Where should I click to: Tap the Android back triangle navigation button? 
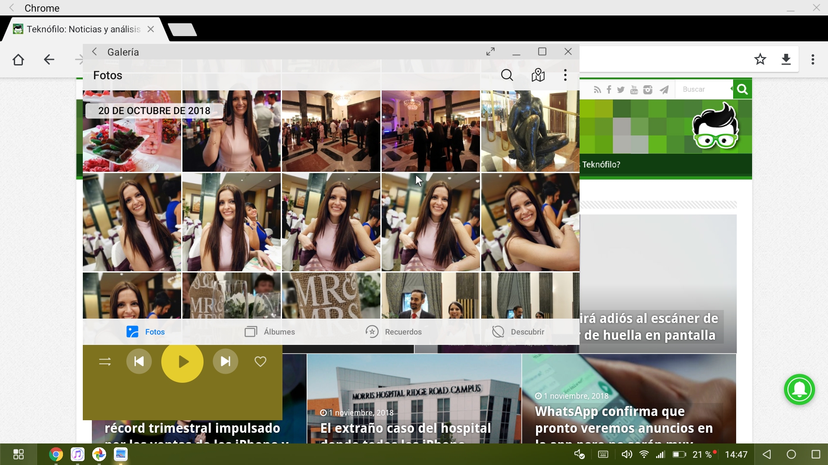[x=767, y=454]
